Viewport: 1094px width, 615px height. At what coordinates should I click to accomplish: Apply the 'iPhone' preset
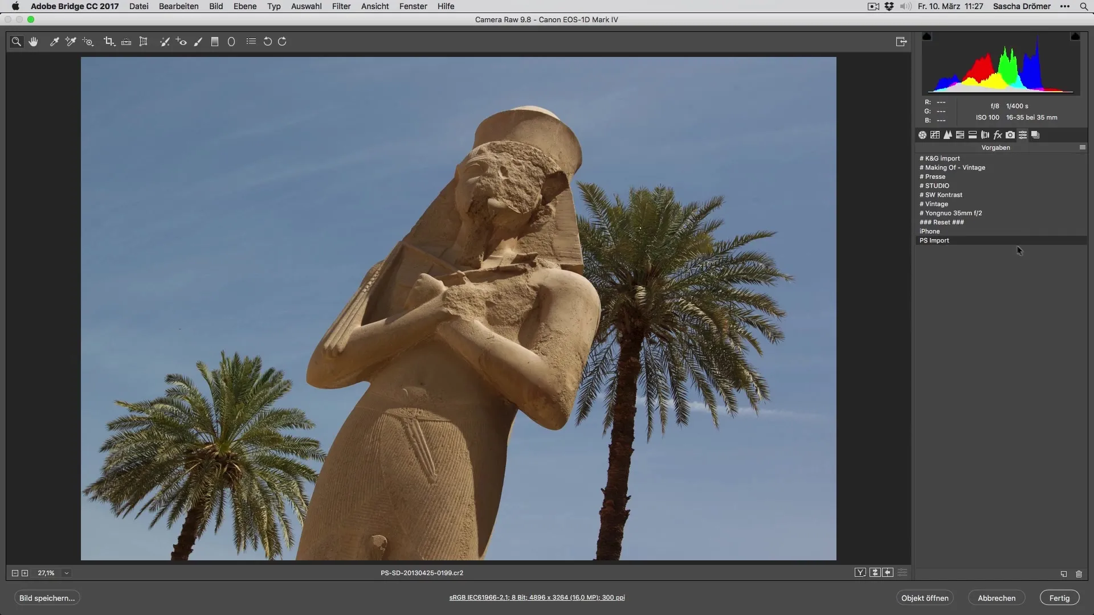pos(1001,232)
